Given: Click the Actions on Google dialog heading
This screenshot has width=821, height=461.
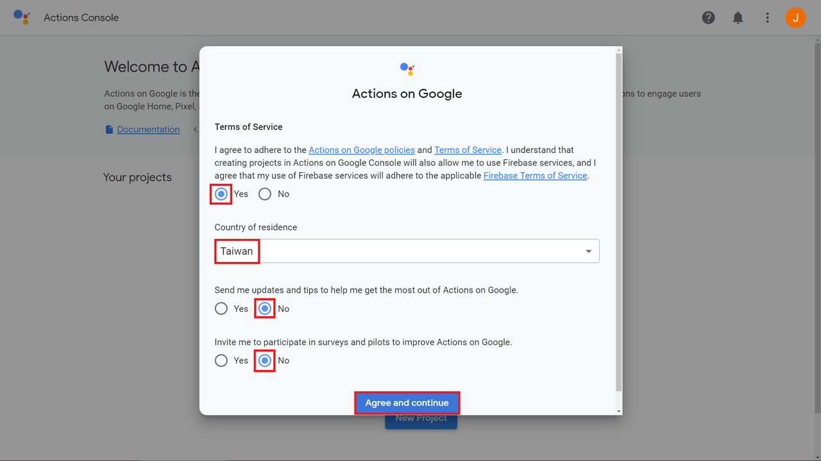Looking at the screenshot, I should pos(407,93).
